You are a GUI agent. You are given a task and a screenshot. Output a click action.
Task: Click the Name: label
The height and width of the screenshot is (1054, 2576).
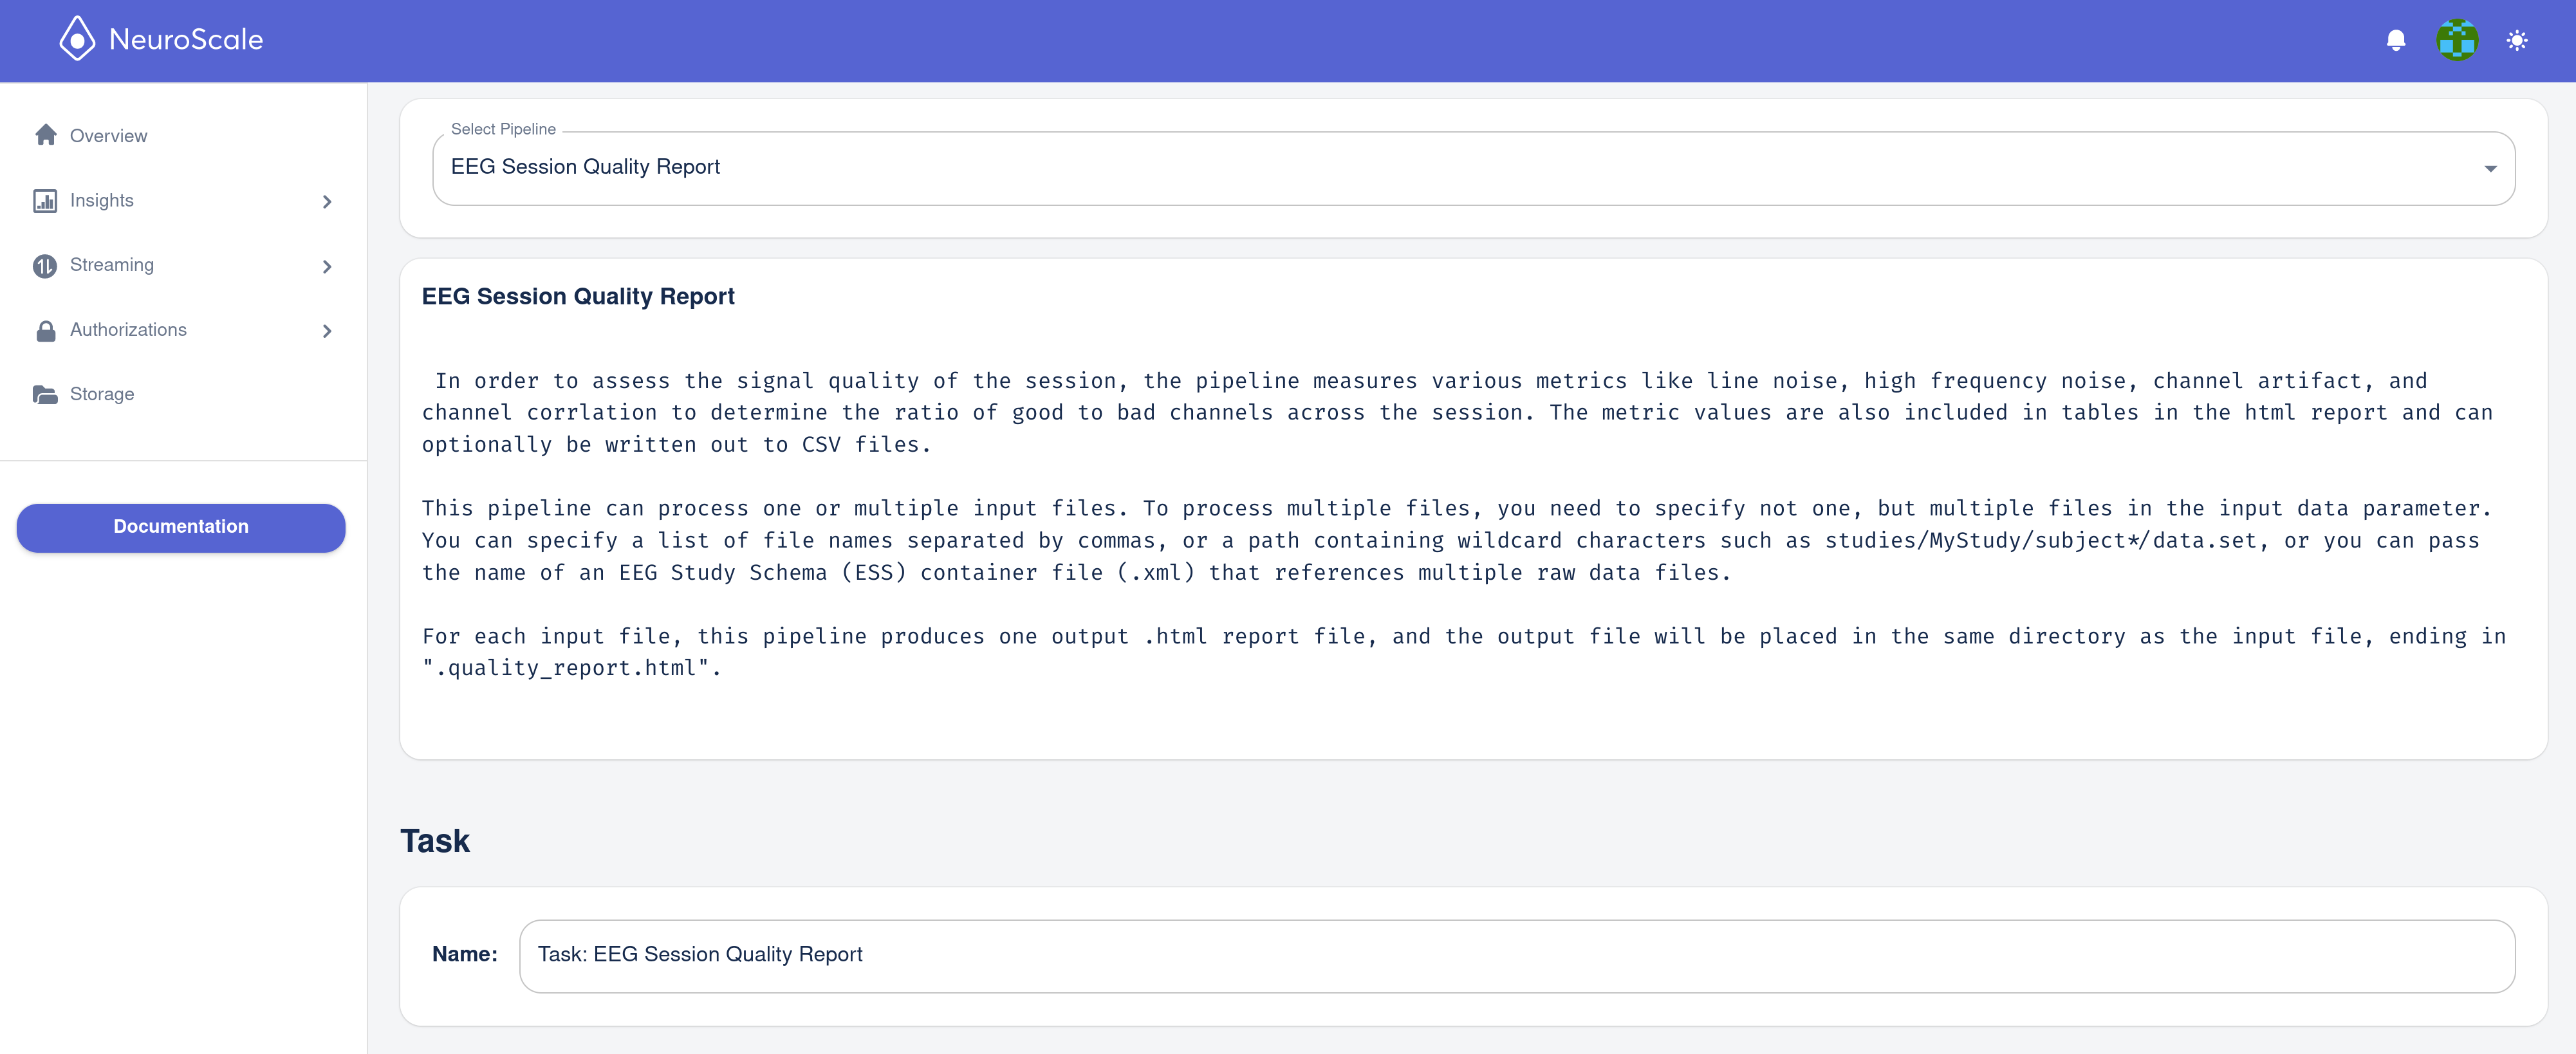[465, 954]
